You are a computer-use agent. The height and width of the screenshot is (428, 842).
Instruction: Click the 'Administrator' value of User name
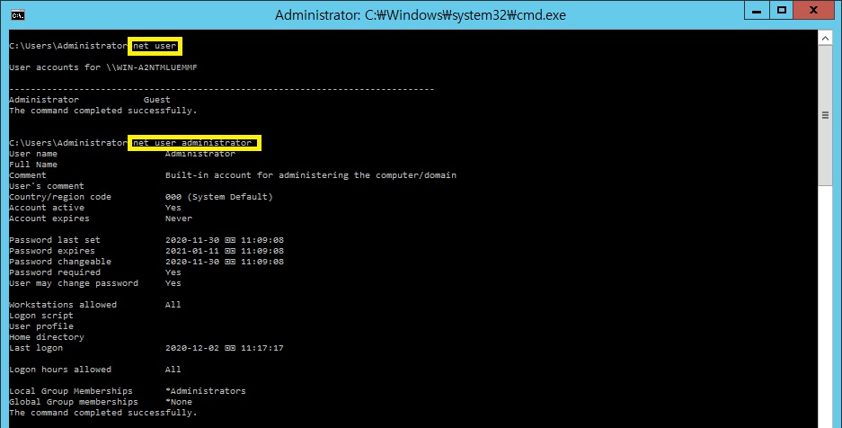pyautogui.click(x=199, y=154)
